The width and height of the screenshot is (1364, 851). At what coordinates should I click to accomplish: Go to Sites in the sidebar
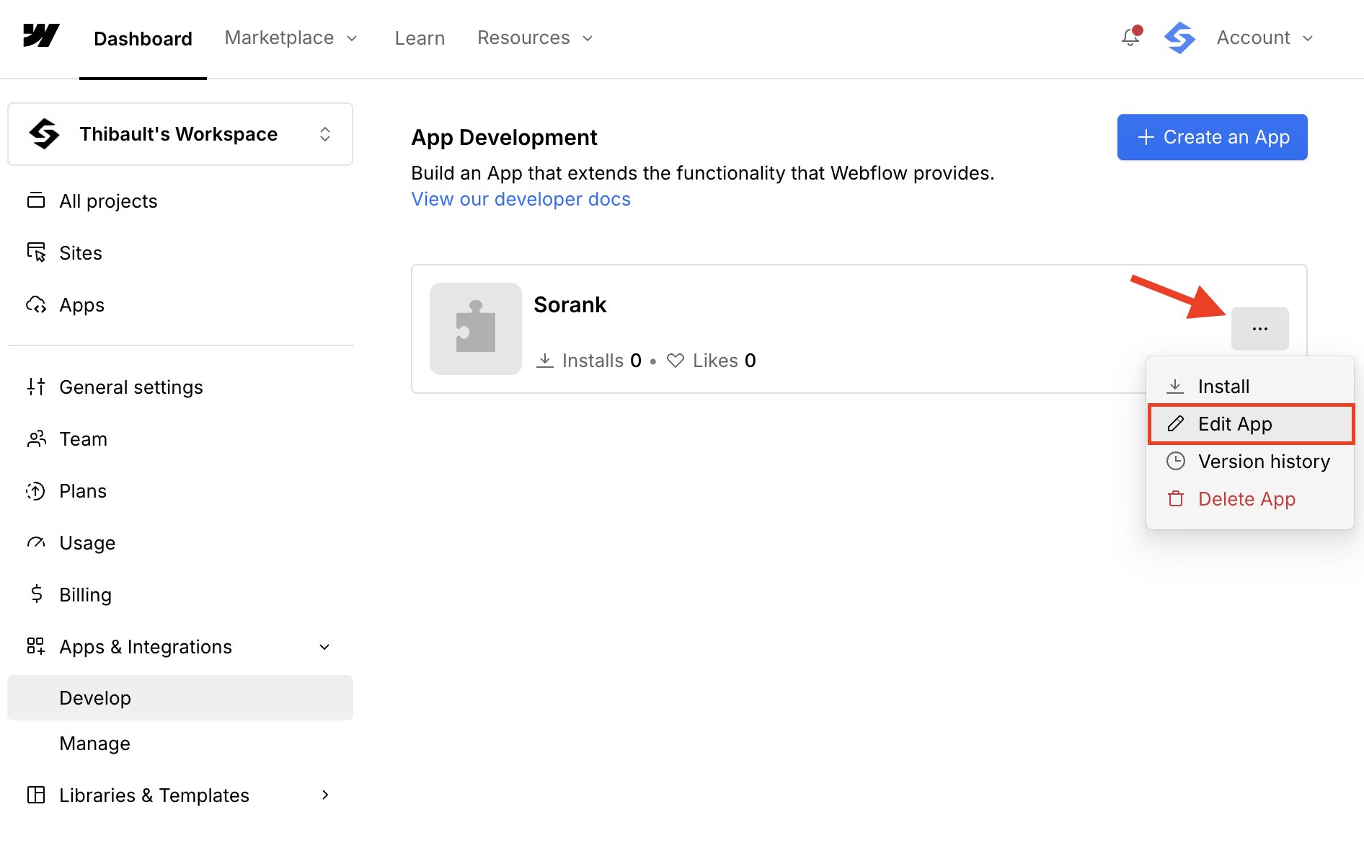pyautogui.click(x=180, y=252)
